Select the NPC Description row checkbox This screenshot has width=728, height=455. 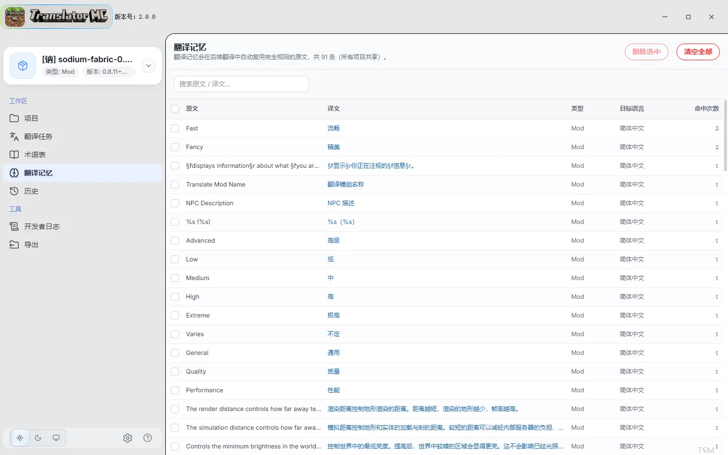coord(175,203)
